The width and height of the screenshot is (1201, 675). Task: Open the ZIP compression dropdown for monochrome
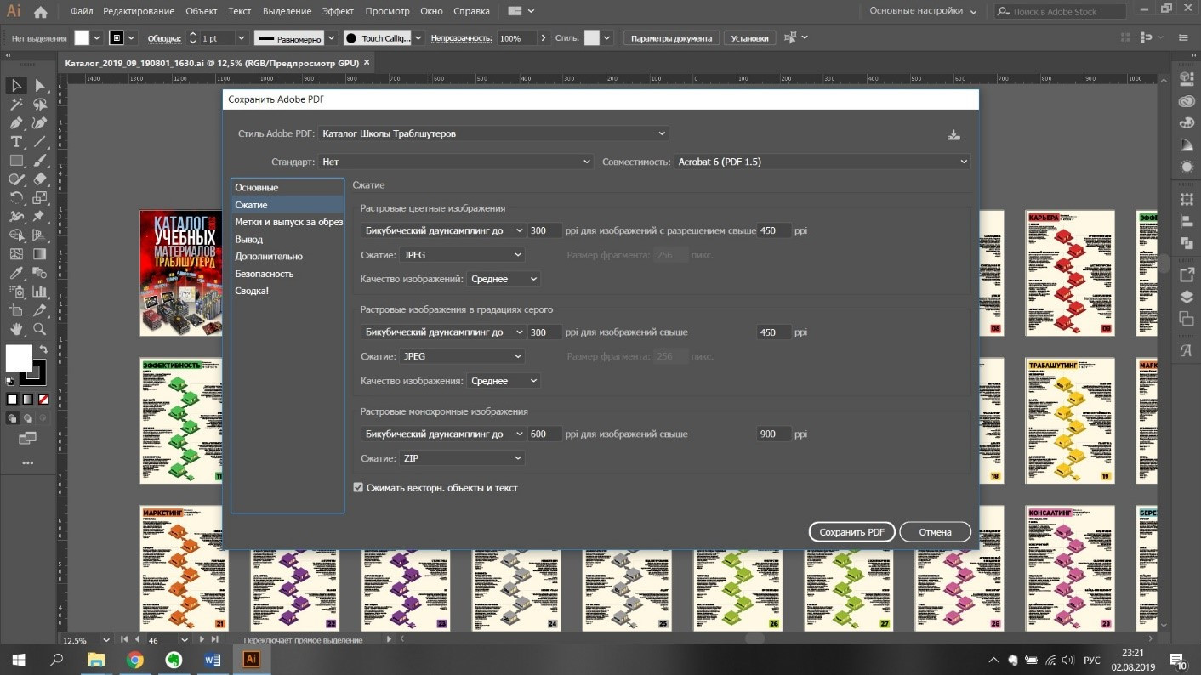462,458
